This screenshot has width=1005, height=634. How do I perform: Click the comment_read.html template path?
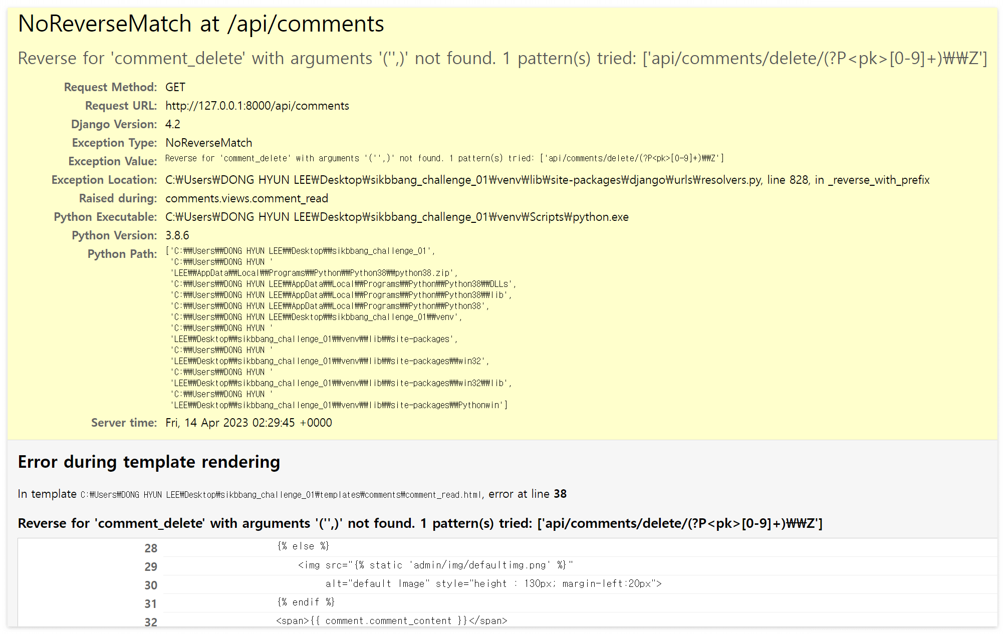(281, 495)
